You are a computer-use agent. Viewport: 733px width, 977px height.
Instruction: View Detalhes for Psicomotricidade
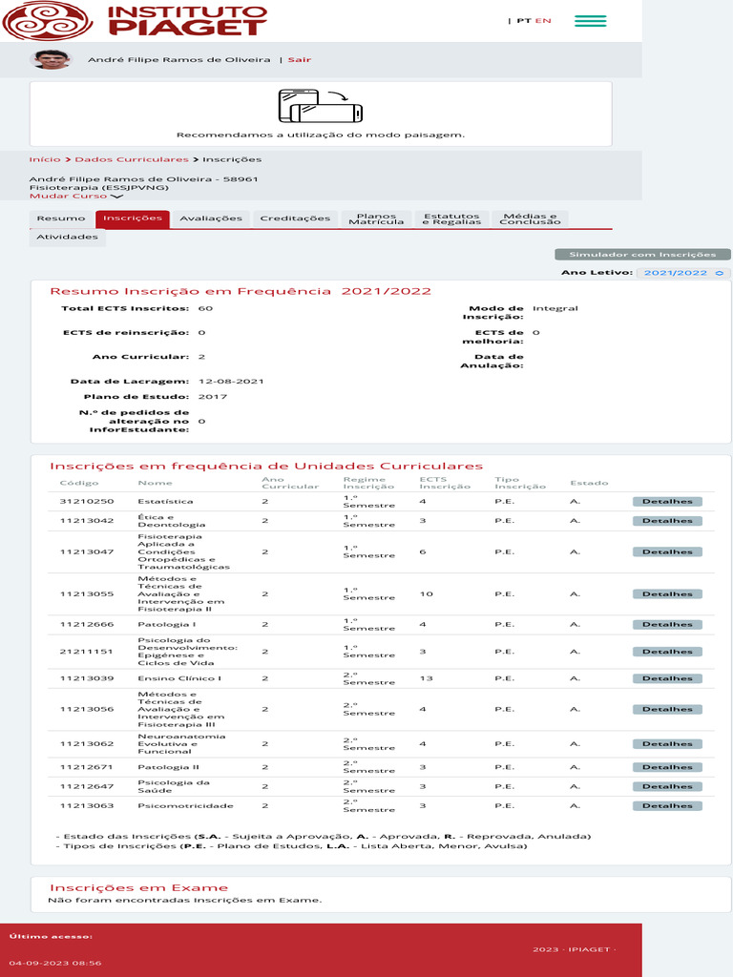[667, 805]
